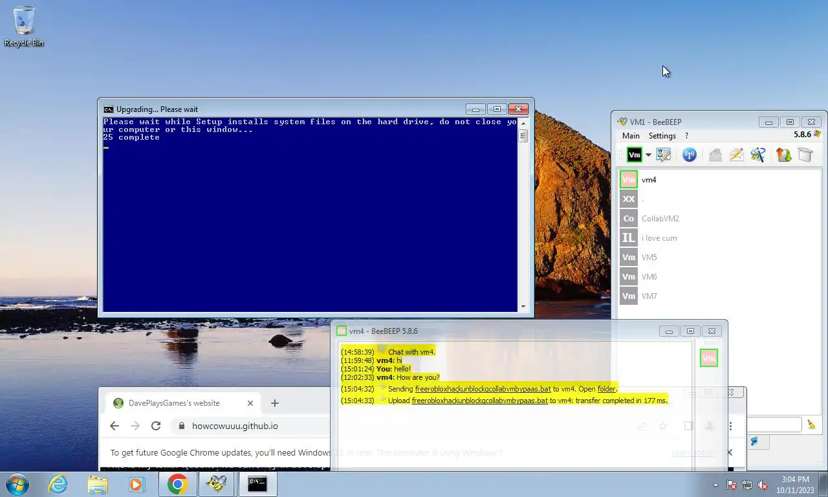828x497 pixels.
Task: Select VM7 in the user list
Action: pos(720,296)
